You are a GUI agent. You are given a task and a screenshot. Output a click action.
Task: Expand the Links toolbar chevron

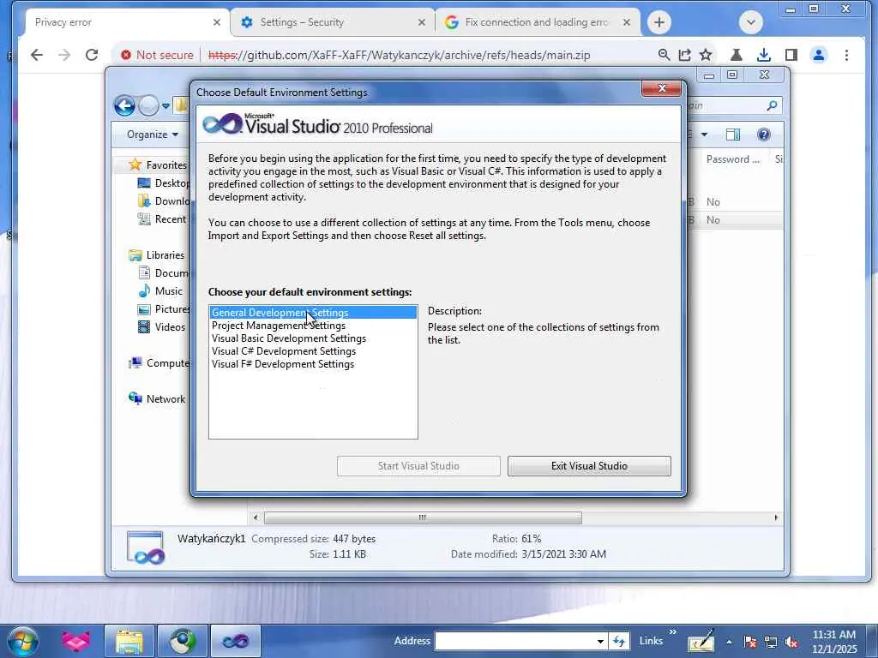(672, 633)
